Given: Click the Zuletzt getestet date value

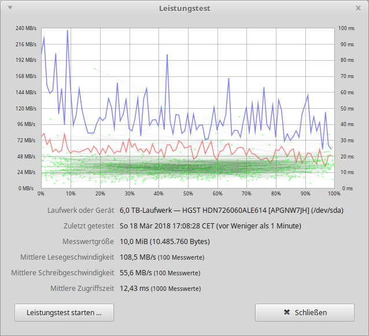Looking at the screenshot, I should pos(210,226).
